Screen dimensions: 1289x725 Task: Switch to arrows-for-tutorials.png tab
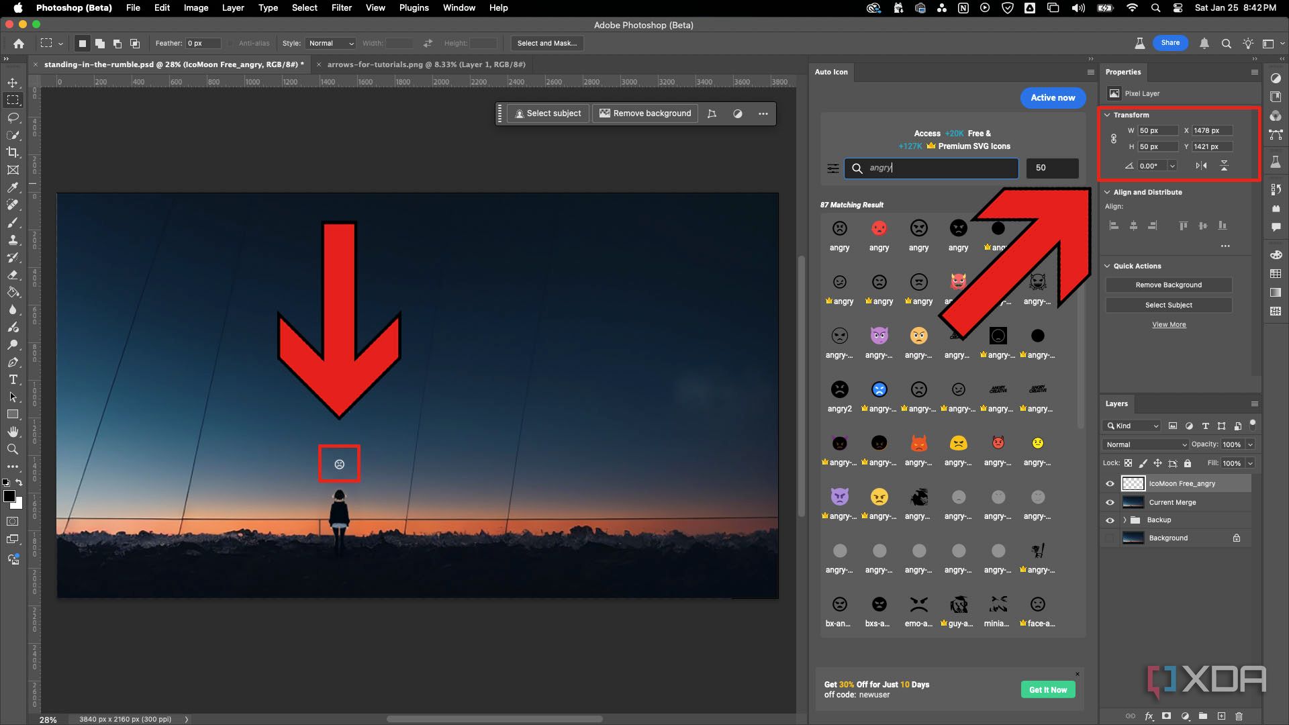coord(426,64)
